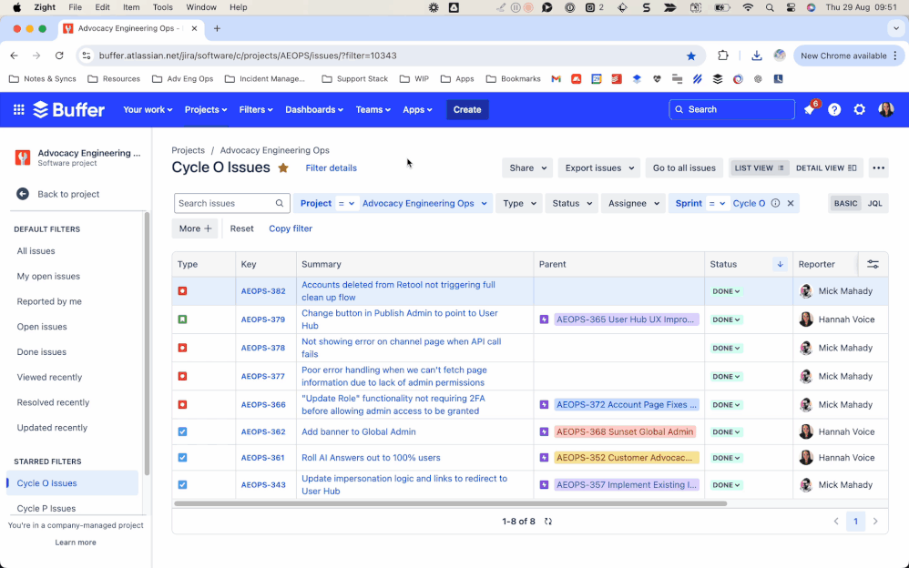Reload the page with the Chrome refresh button
This screenshot has height=568, width=909.
[59, 56]
